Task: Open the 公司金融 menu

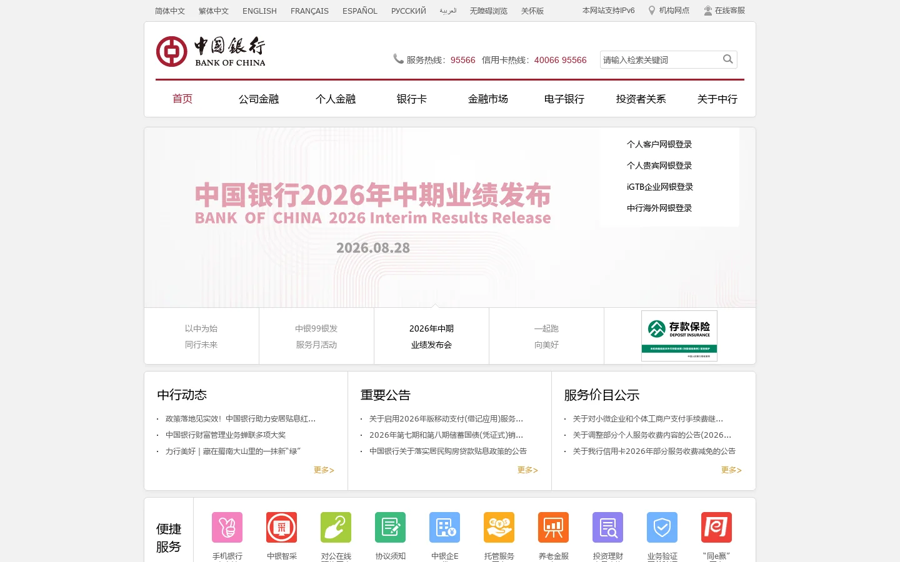Action: tap(259, 99)
